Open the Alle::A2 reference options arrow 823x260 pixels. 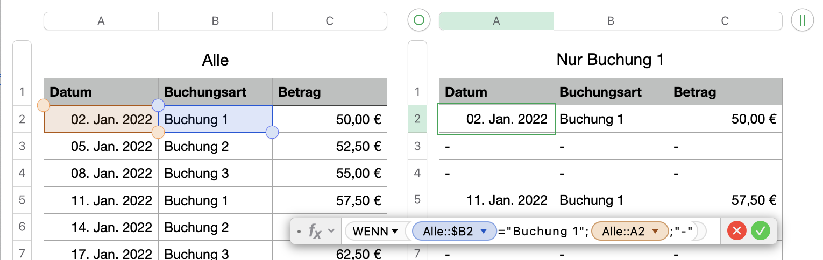tap(655, 232)
